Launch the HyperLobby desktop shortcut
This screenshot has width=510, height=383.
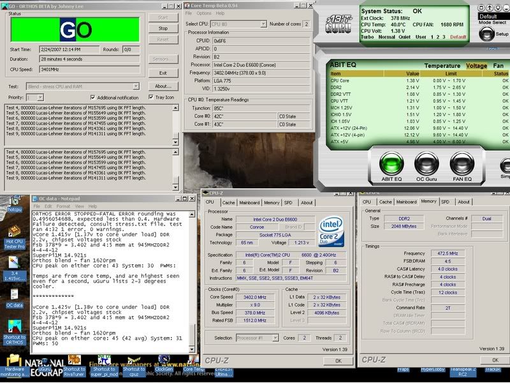pos(433,370)
